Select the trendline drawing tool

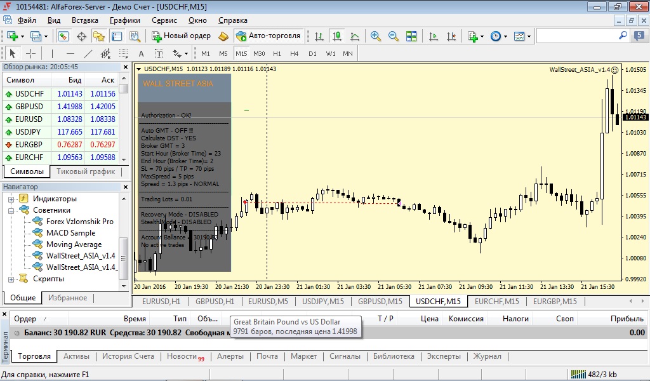click(88, 53)
